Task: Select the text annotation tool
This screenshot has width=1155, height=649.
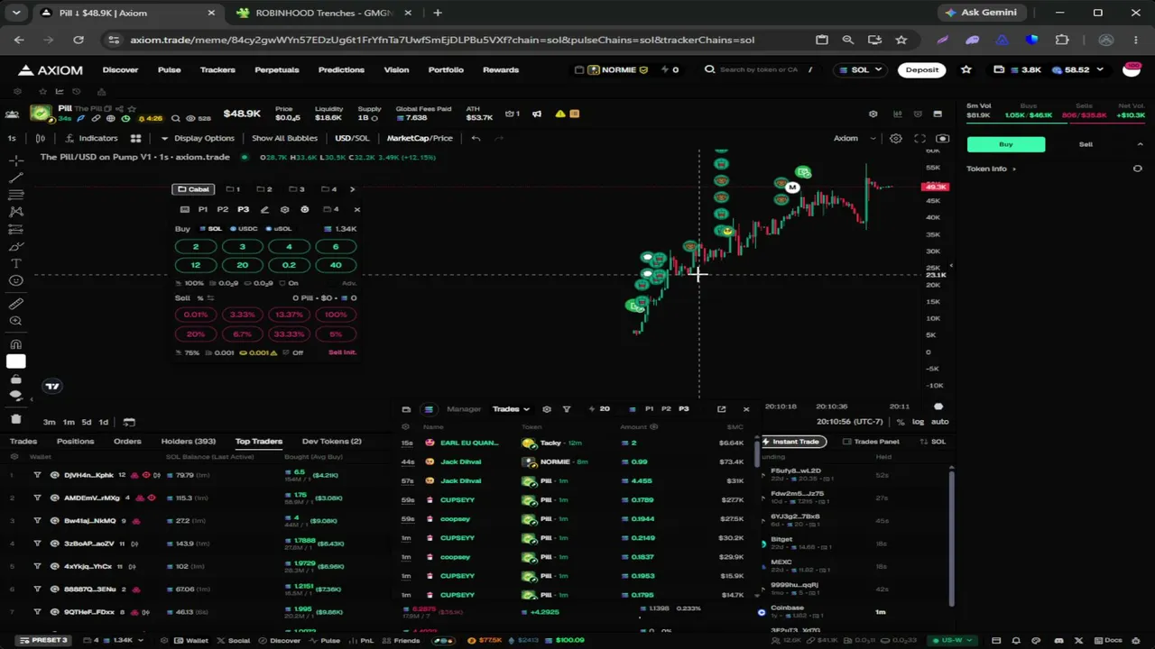Action: [x=15, y=263]
